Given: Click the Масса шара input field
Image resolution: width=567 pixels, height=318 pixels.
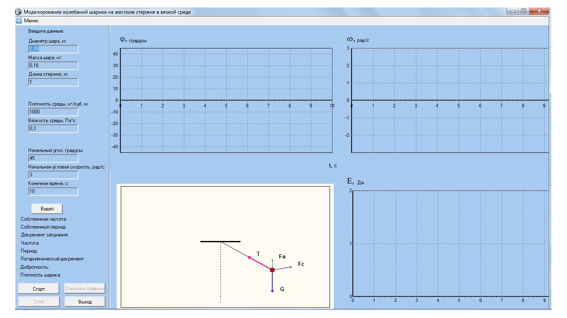Looking at the screenshot, I should pos(53,65).
